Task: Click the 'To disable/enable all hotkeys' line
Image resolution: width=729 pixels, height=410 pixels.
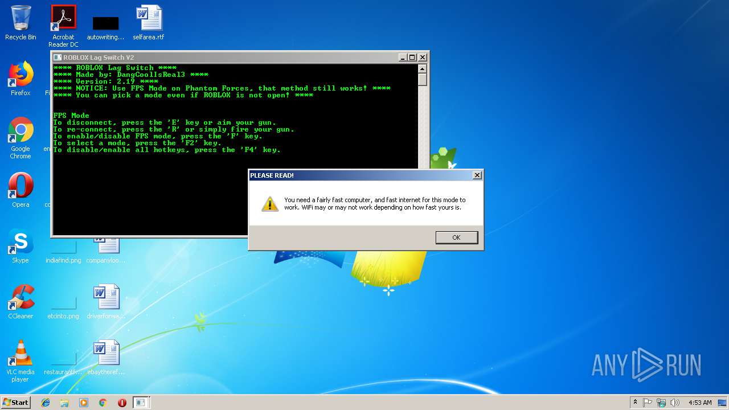Action: [x=167, y=150]
